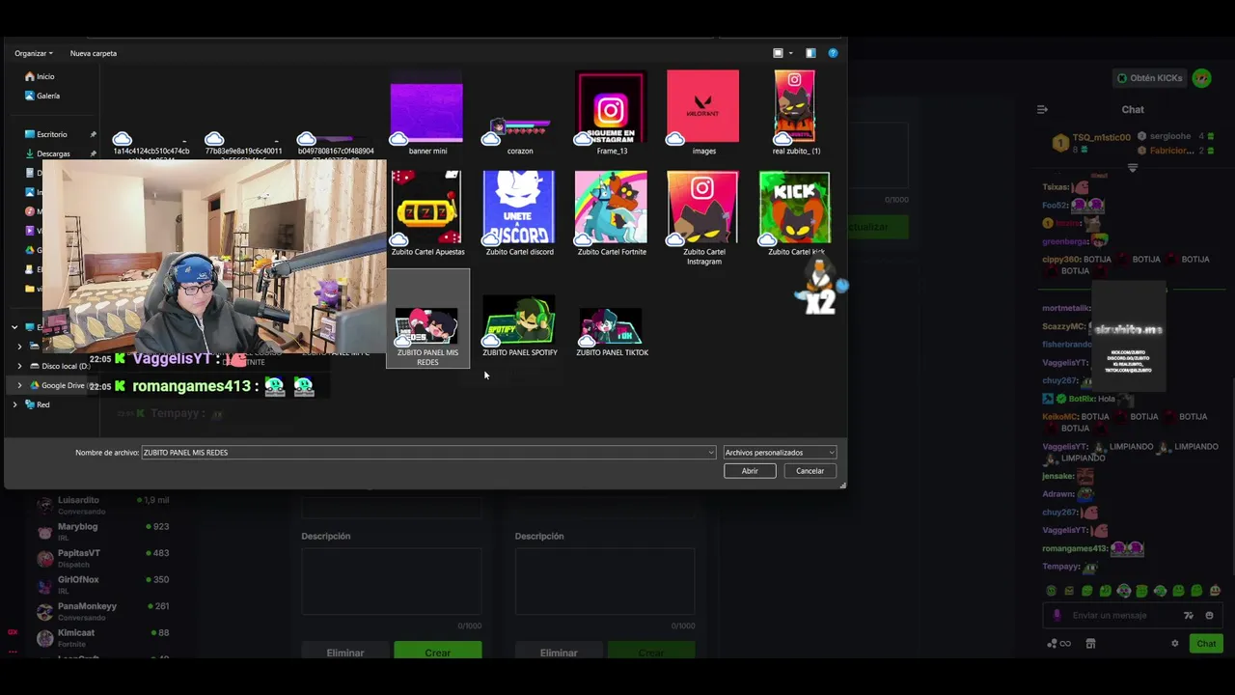Expand the chat leaderboard chevron

click(1133, 167)
